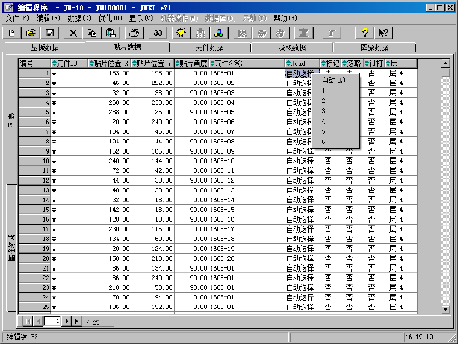Select component name cell 1608-07
This screenshot has width=458, height=344.
(x=247, y=132)
